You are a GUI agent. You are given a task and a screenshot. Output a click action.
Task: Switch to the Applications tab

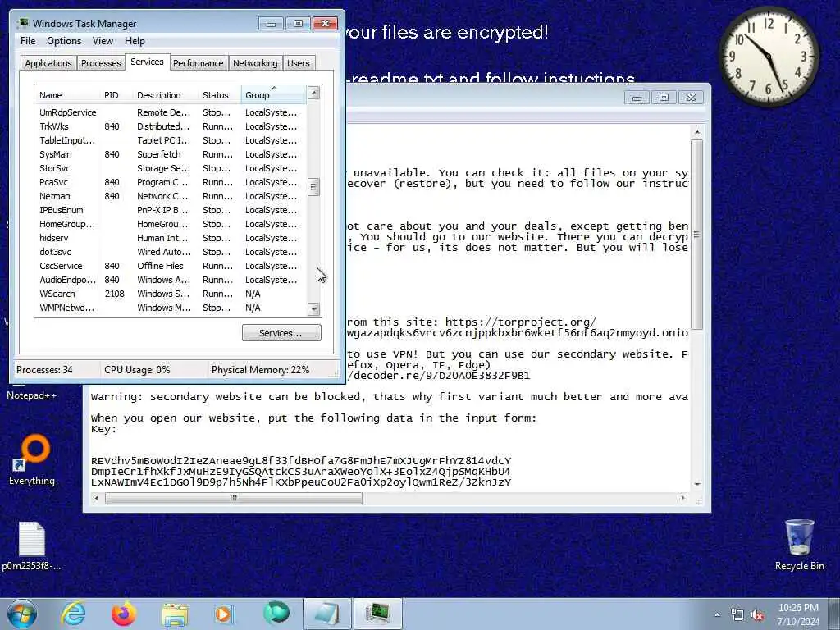48,63
